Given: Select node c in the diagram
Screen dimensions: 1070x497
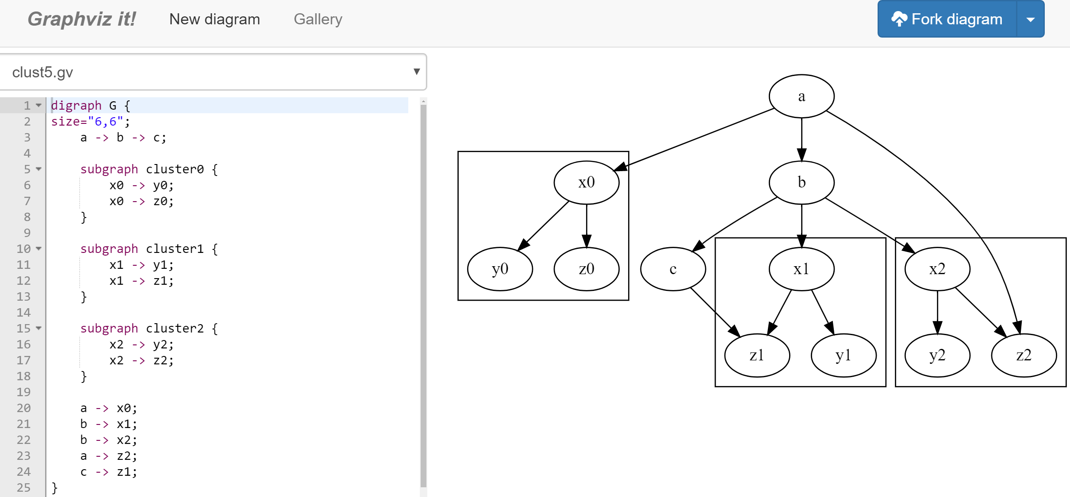Looking at the screenshot, I should (673, 268).
